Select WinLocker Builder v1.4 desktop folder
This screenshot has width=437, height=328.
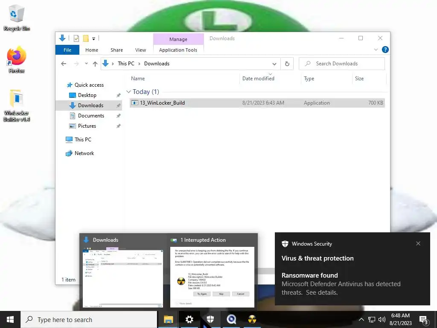tap(17, 105)
